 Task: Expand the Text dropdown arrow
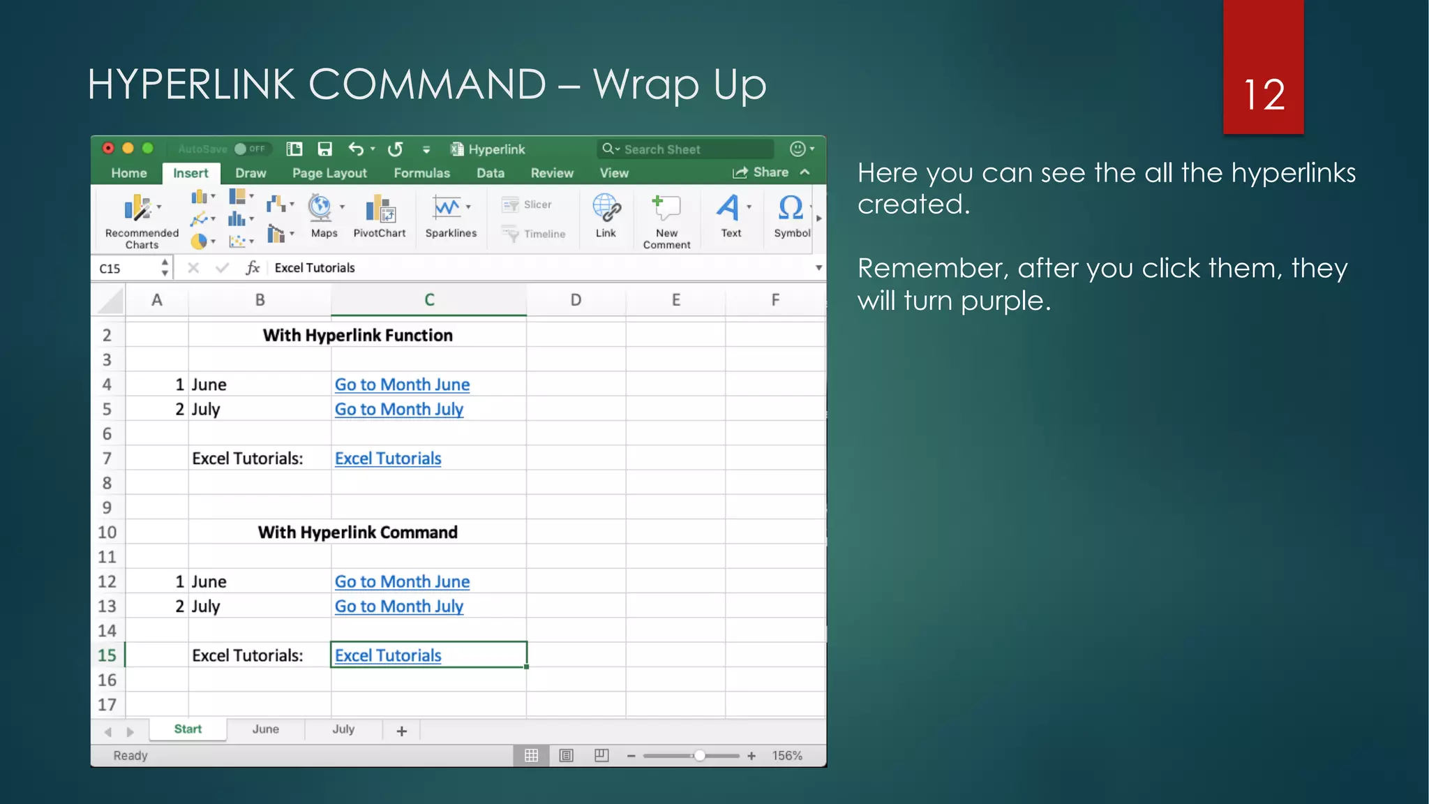[x=749, y=207]
